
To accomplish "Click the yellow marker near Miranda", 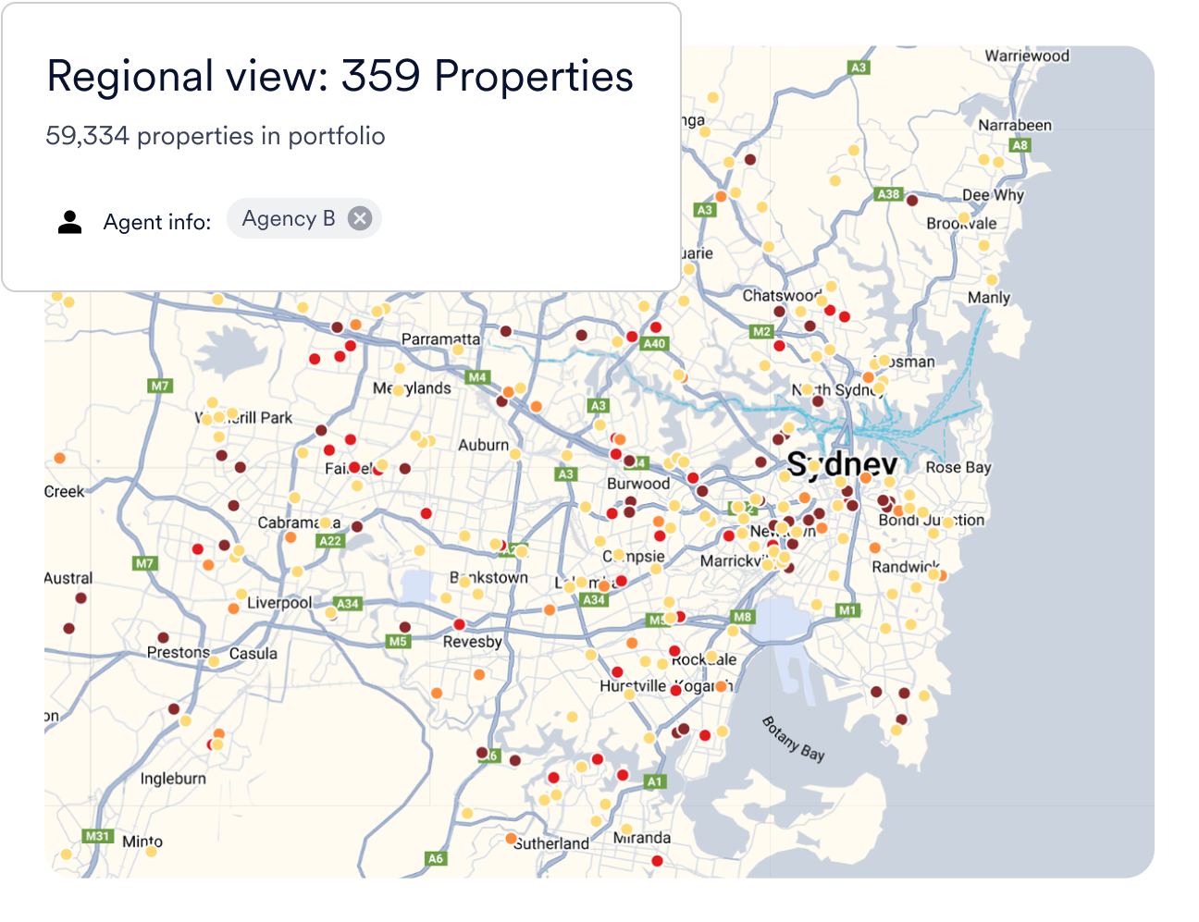I will click(x=626, y=829).
